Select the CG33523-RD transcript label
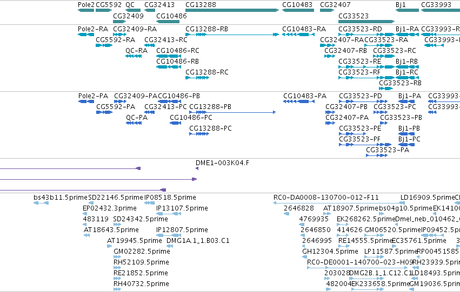The image size is (460, 292). (360, 29)
